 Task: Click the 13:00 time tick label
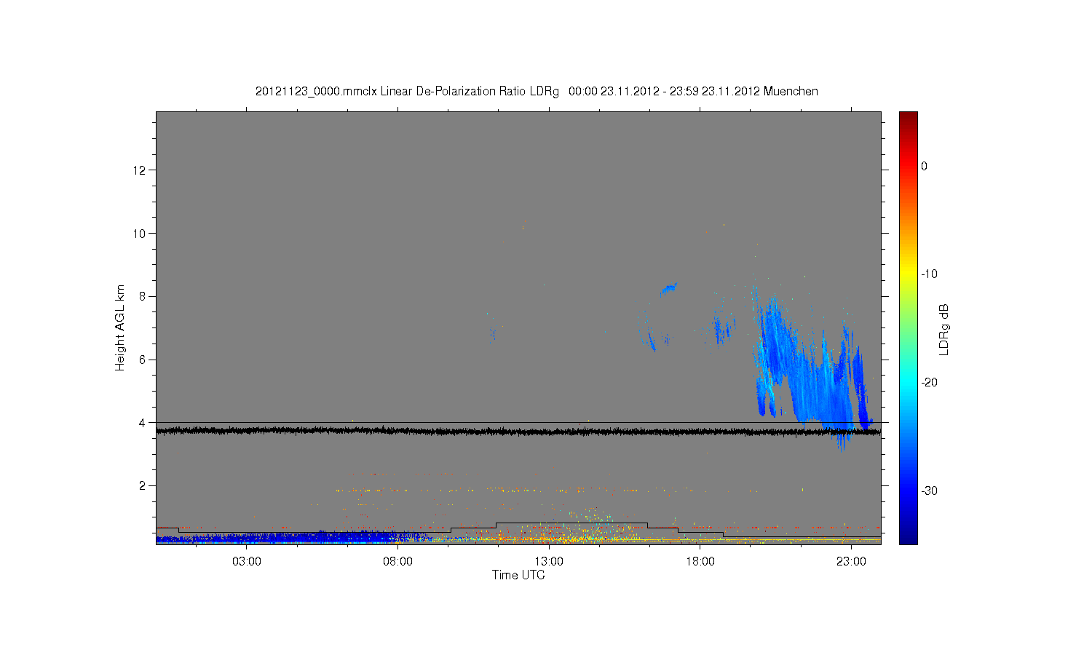pyautogui.click(x=549, y=562)
